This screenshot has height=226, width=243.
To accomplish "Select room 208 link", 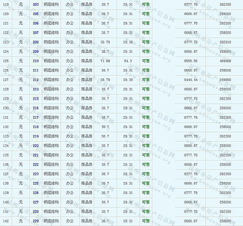I will 36,42.
